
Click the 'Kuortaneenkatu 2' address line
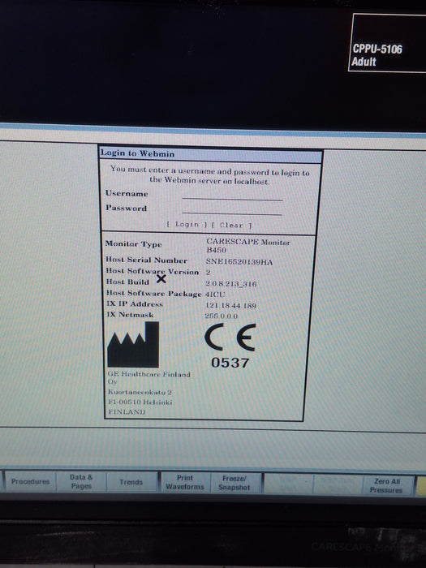[x=140, y=392]
